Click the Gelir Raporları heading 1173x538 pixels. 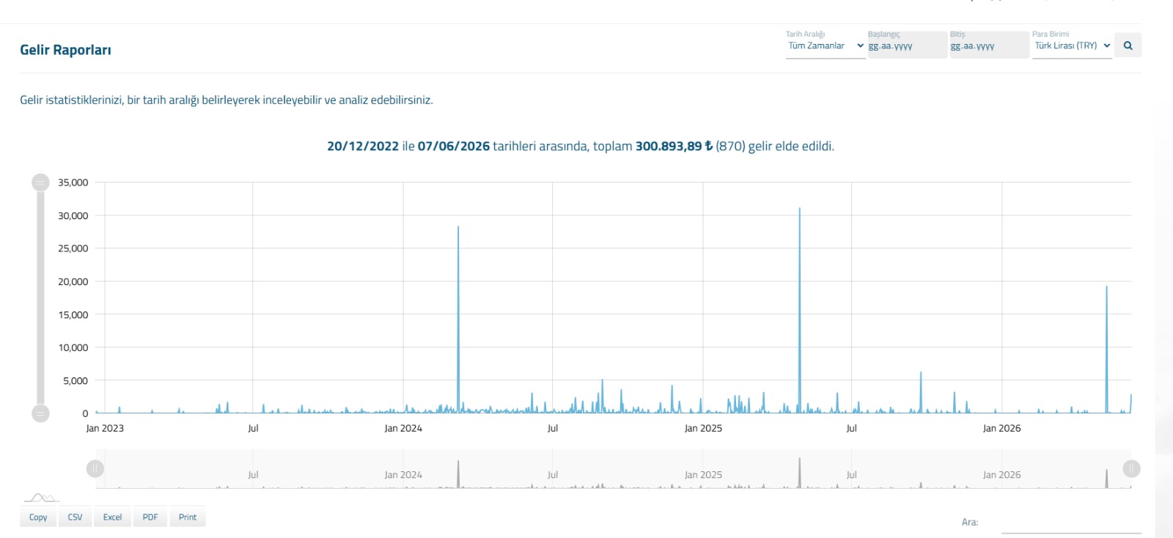point(65,50)
